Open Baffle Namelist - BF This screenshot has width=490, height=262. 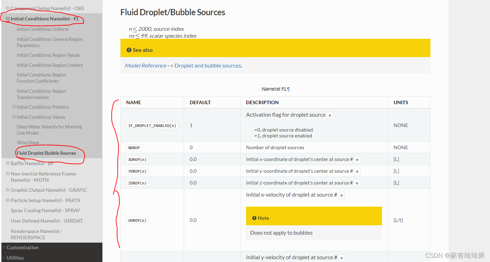[x=32, y=163]
